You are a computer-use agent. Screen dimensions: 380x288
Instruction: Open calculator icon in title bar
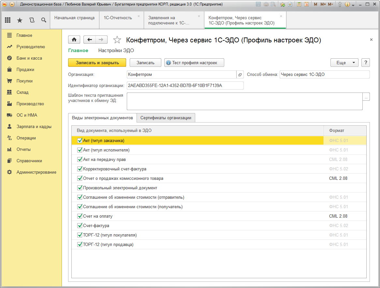tap(299, 4)
